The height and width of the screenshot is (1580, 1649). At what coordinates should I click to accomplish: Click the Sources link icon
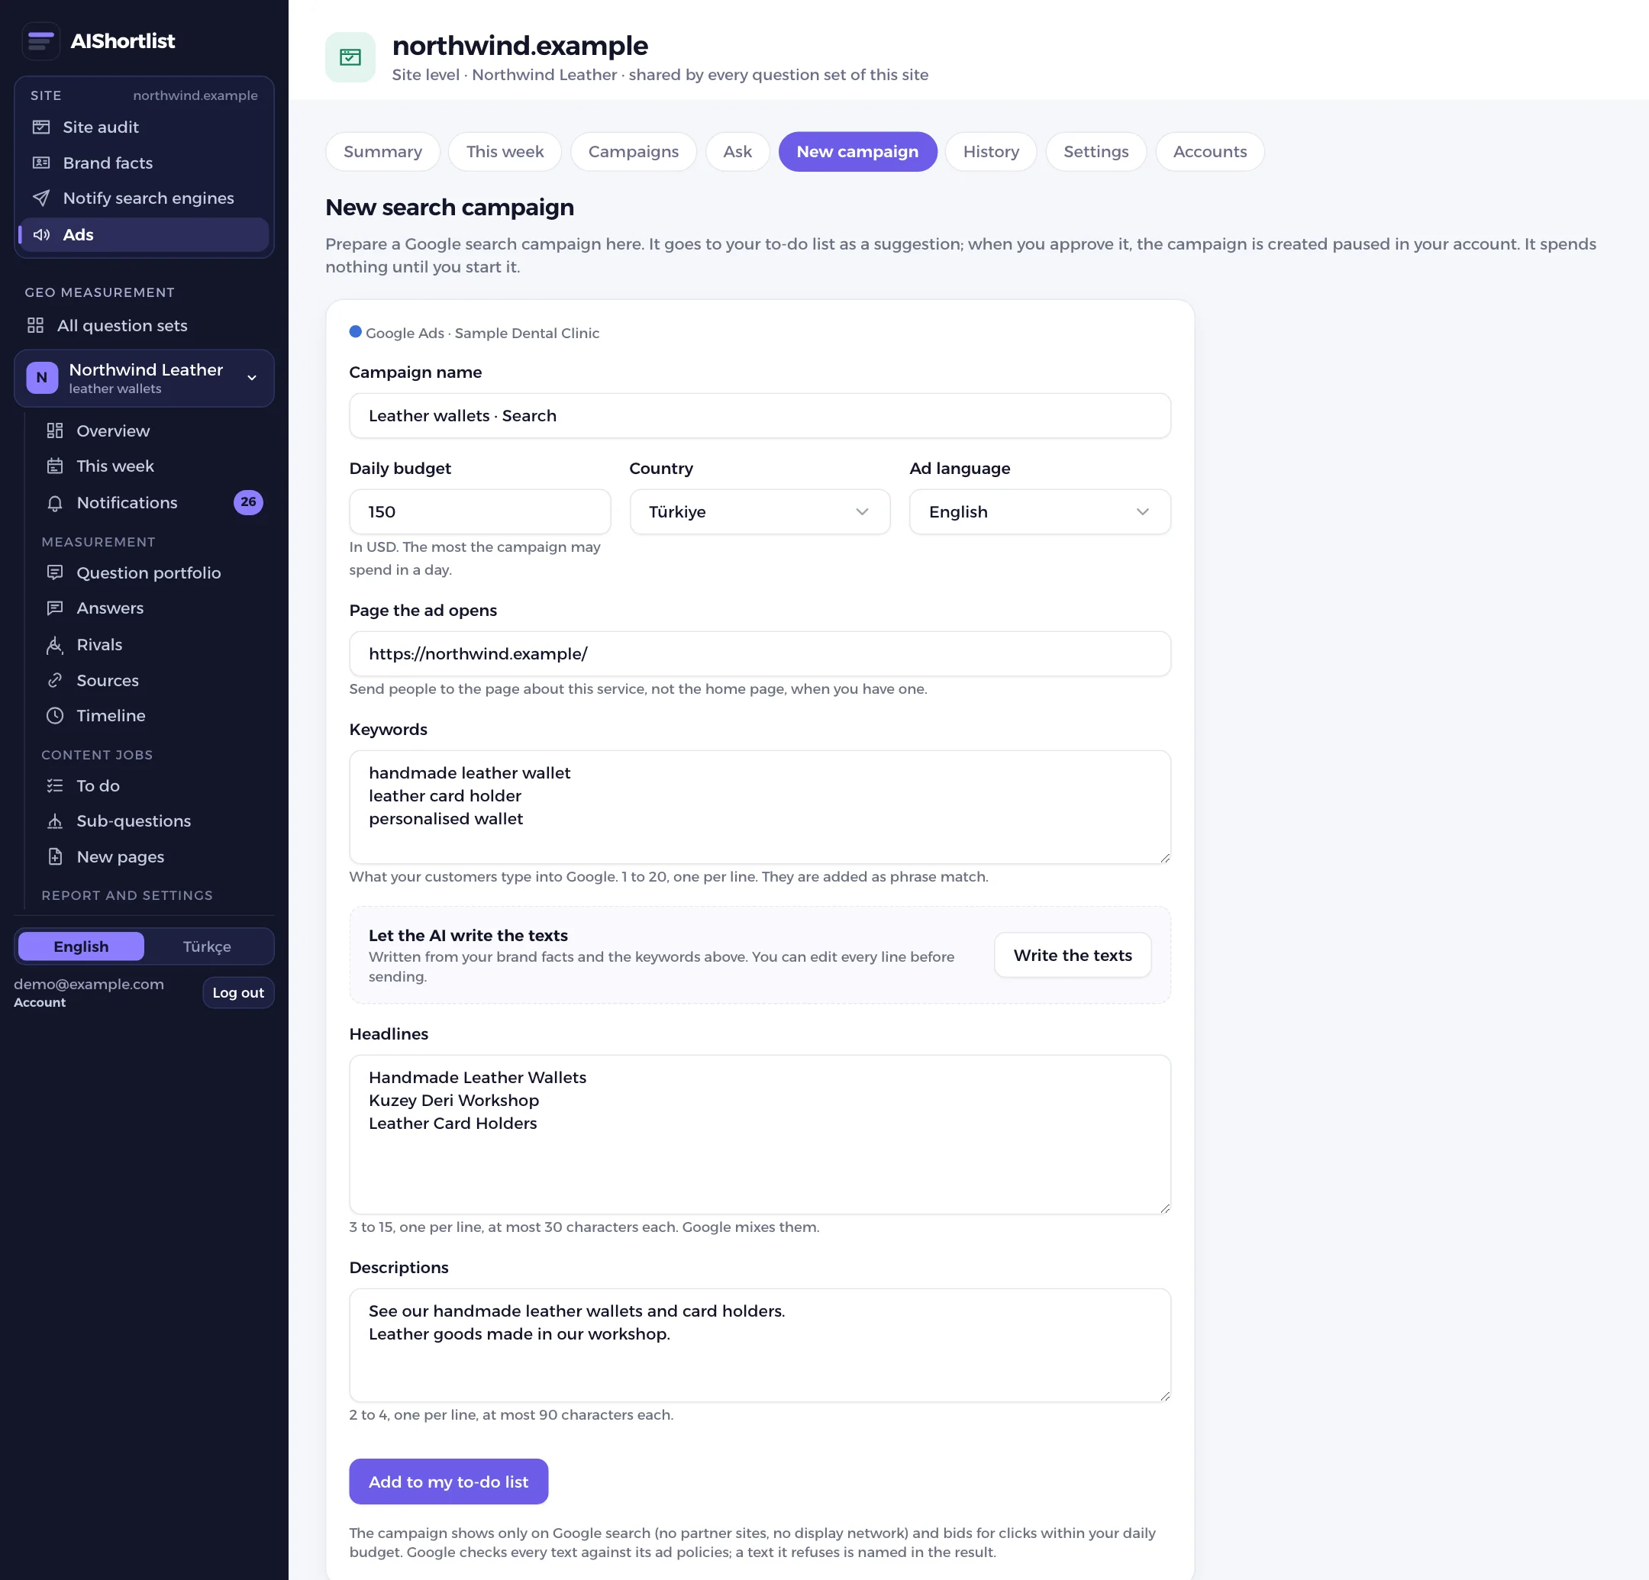coord(55,681)
